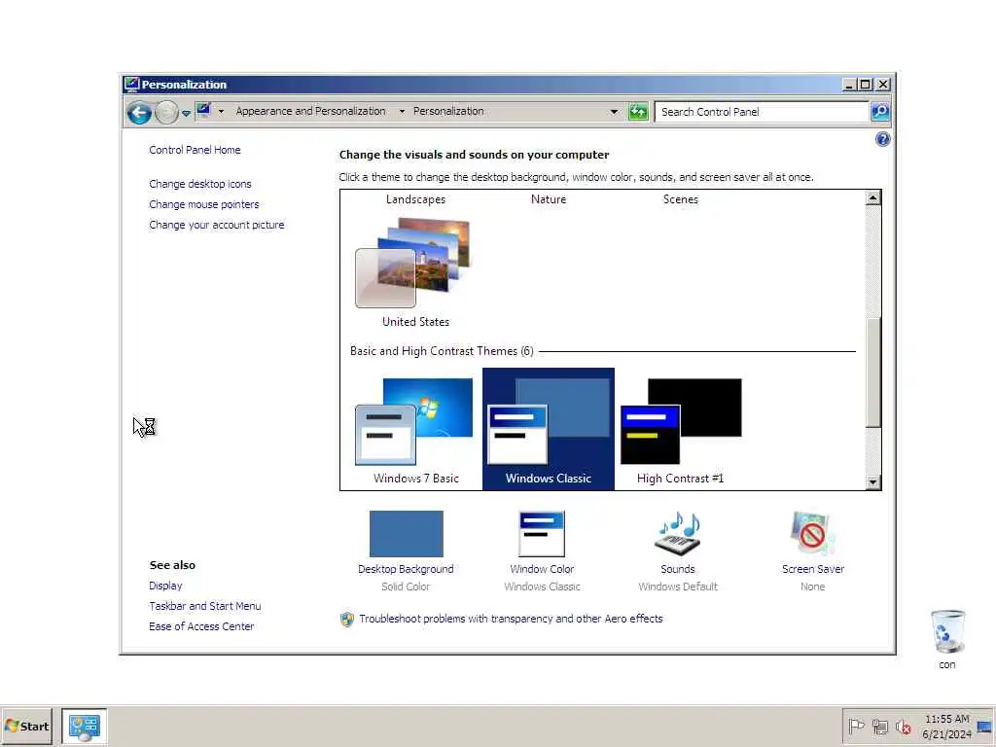
Task: Click the shield icon beside Troubleshoot link
Action: click(347, 620)
